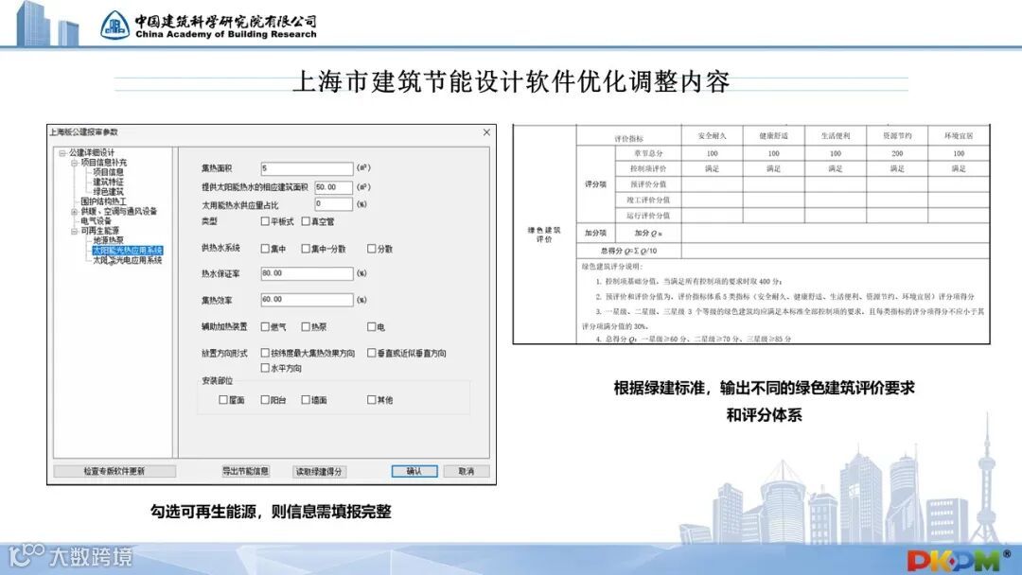Click the 绿色建筑评价 row header cell
This screenshot has width=1022, height=575.
544,235
